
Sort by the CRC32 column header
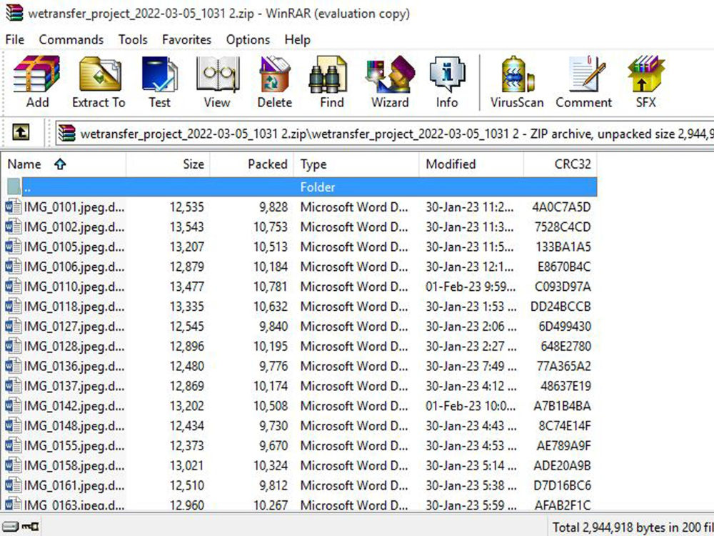[560, 164]
